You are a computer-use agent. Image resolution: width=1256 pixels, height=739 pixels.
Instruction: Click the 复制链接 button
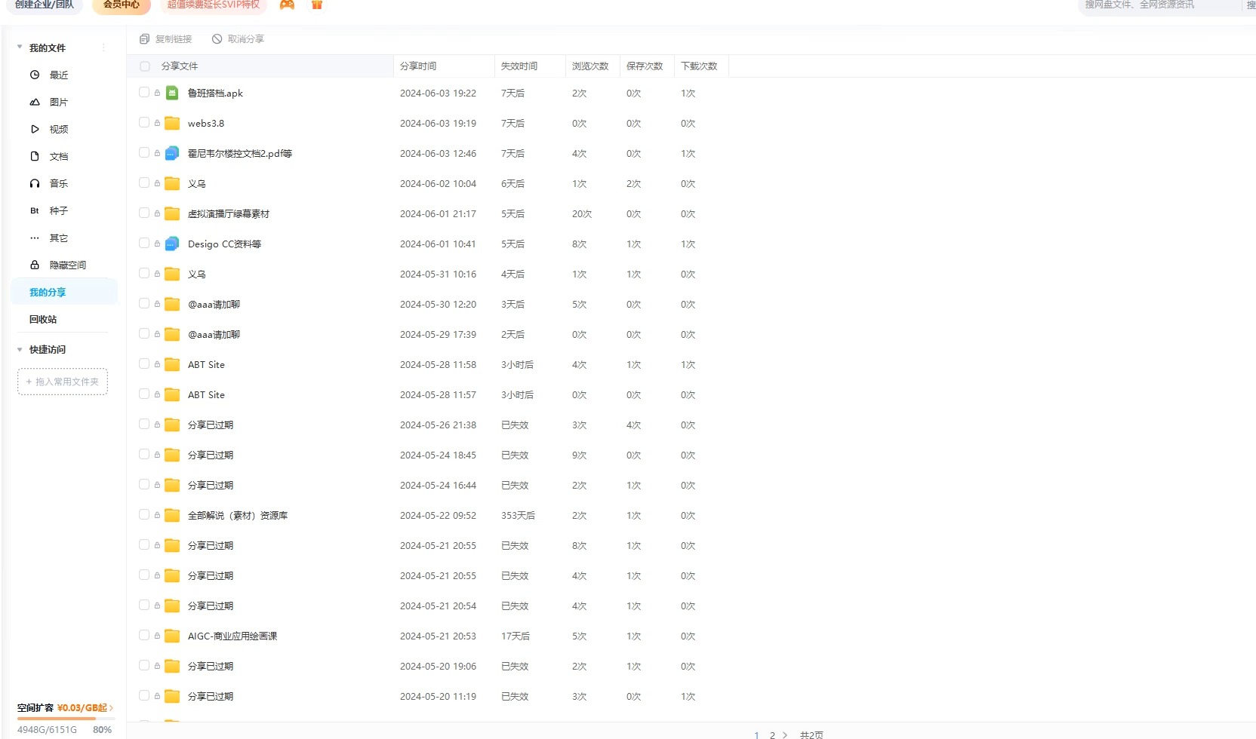(x=165, y=38)
